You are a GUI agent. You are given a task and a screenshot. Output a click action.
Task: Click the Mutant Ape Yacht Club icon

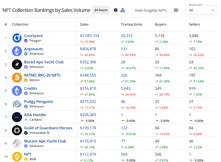pos(17,143)
